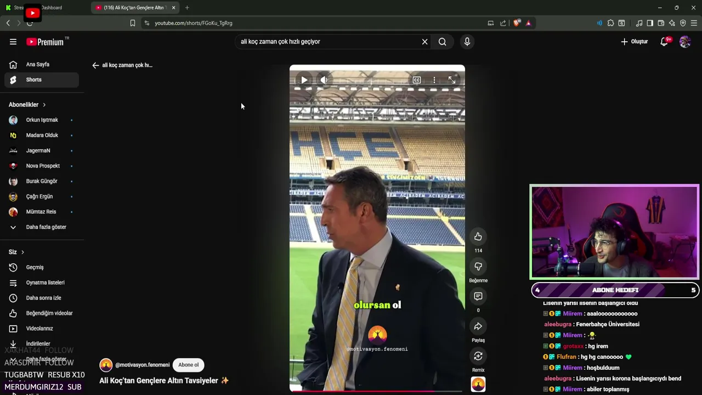
Task: Open the @motivasyon.fenomeni channel name
Action: click(143, 365)
